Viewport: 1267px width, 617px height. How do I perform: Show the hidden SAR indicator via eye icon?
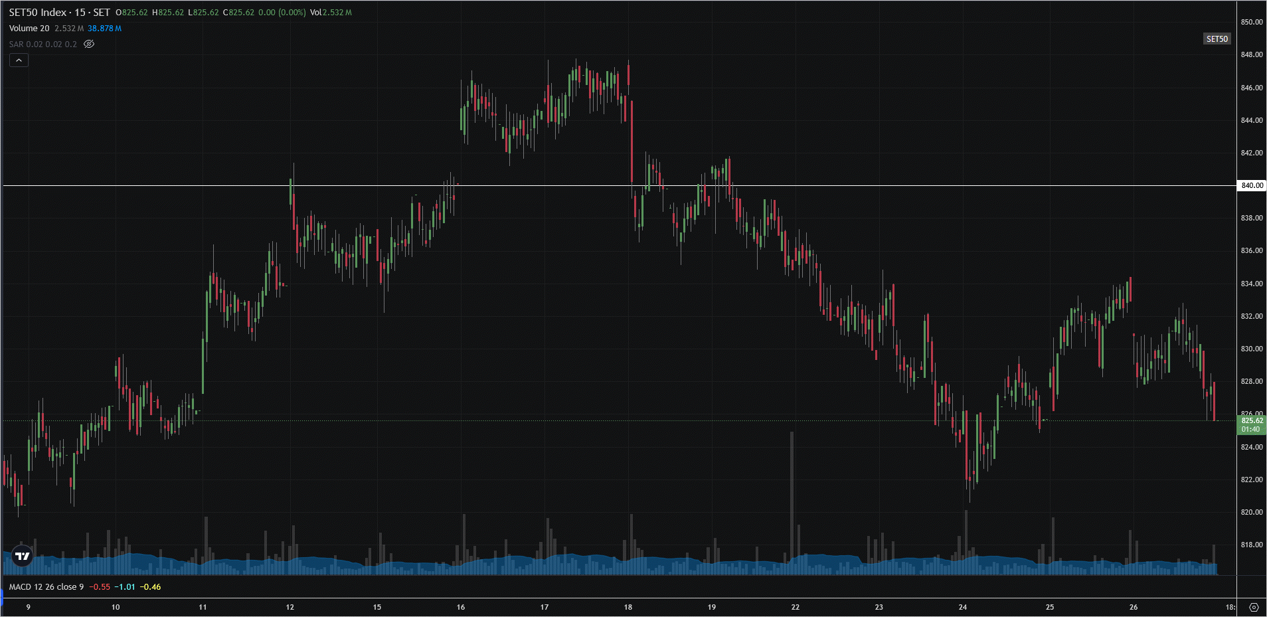click(x=89, y=44)
